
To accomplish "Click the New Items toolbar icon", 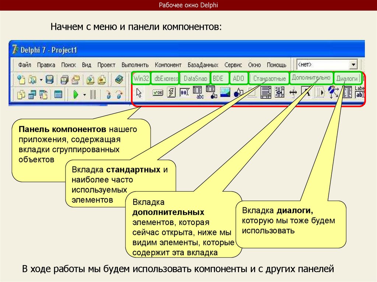I will [21, 79].
